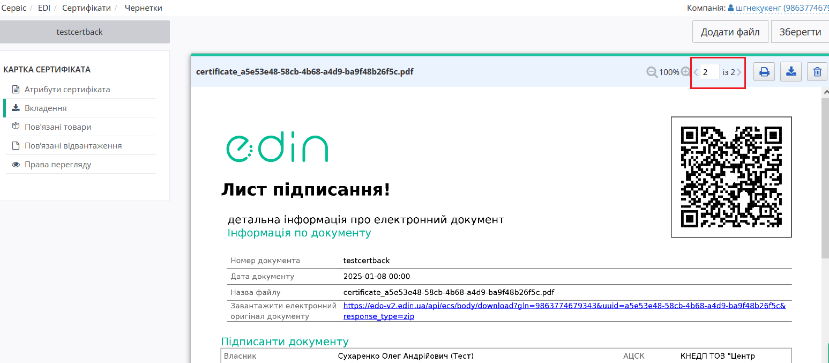829x363 pixels.
Task: Print the certificate PDF
Action: coord(765,72)
